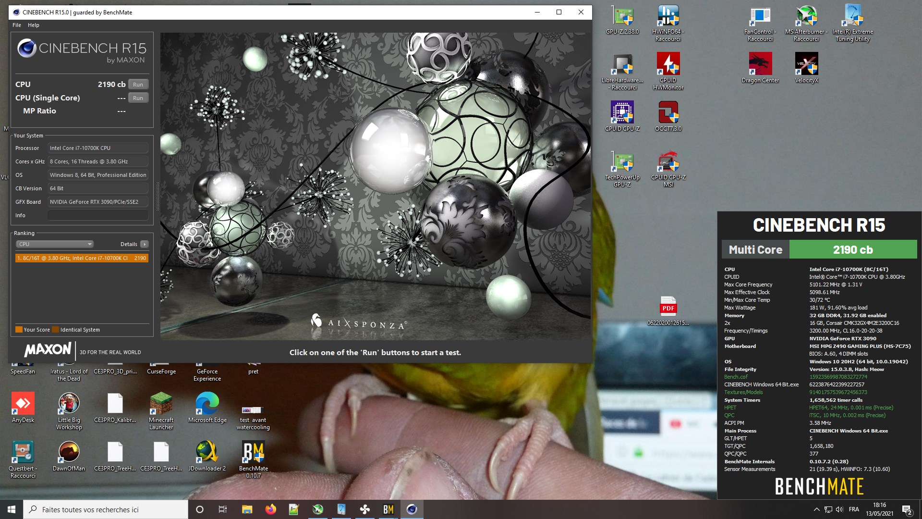
Task: Click the Bench.cof file integrity entry
Action: coord(736,377)
